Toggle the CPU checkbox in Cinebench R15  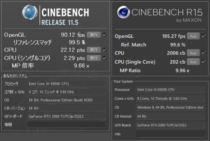(x=203, y=53)
